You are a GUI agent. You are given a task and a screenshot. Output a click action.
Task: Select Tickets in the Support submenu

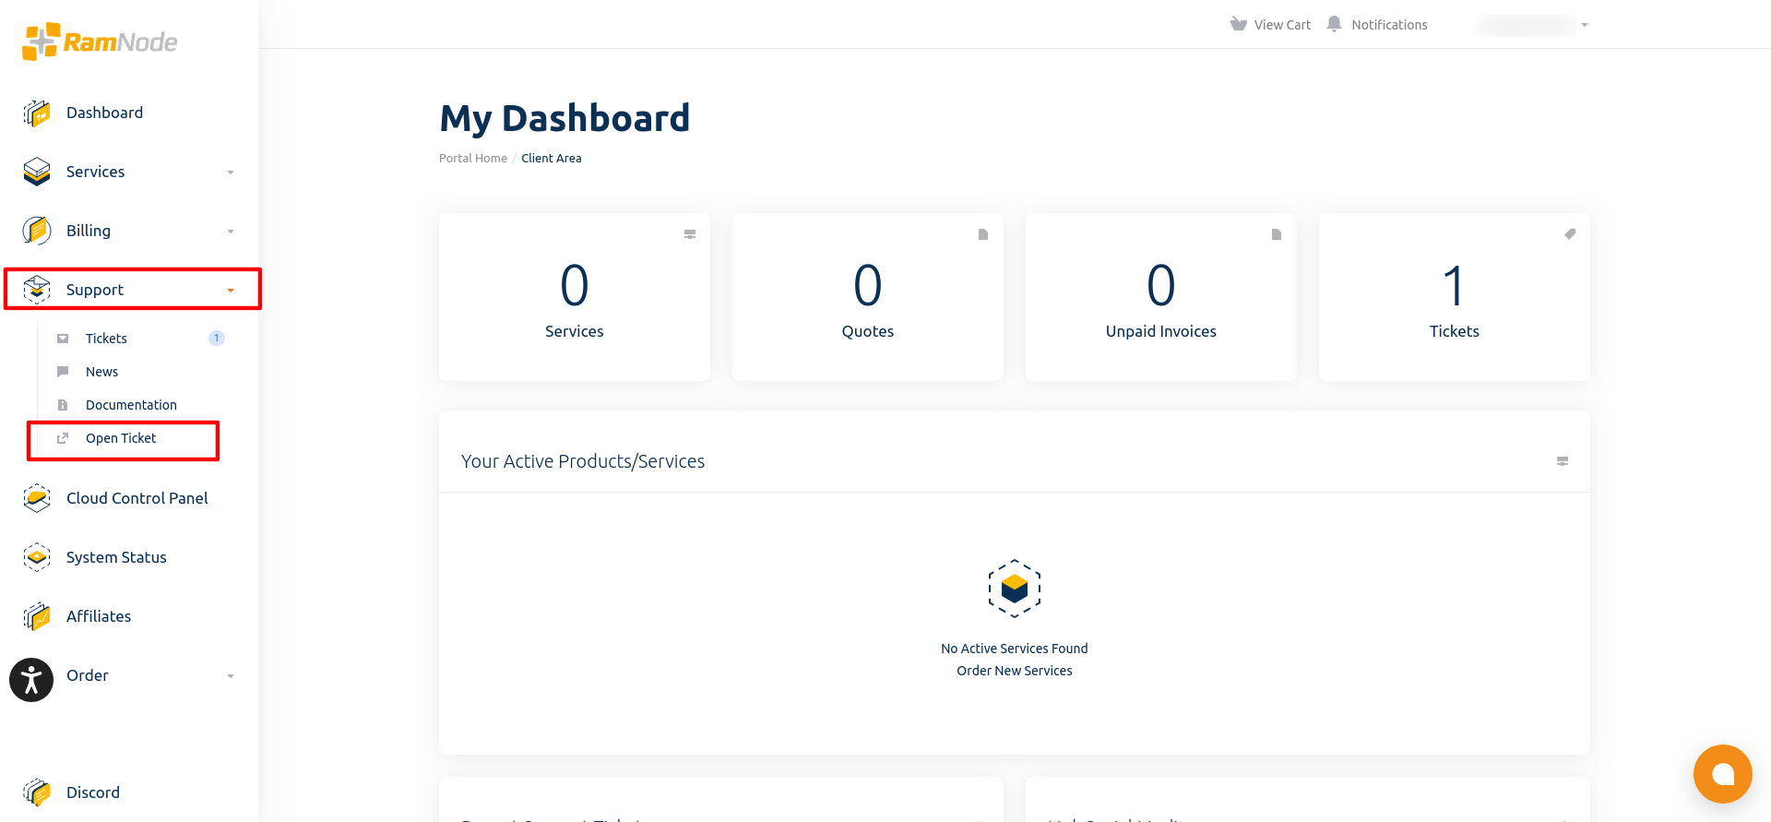click(x=106, y=339)
